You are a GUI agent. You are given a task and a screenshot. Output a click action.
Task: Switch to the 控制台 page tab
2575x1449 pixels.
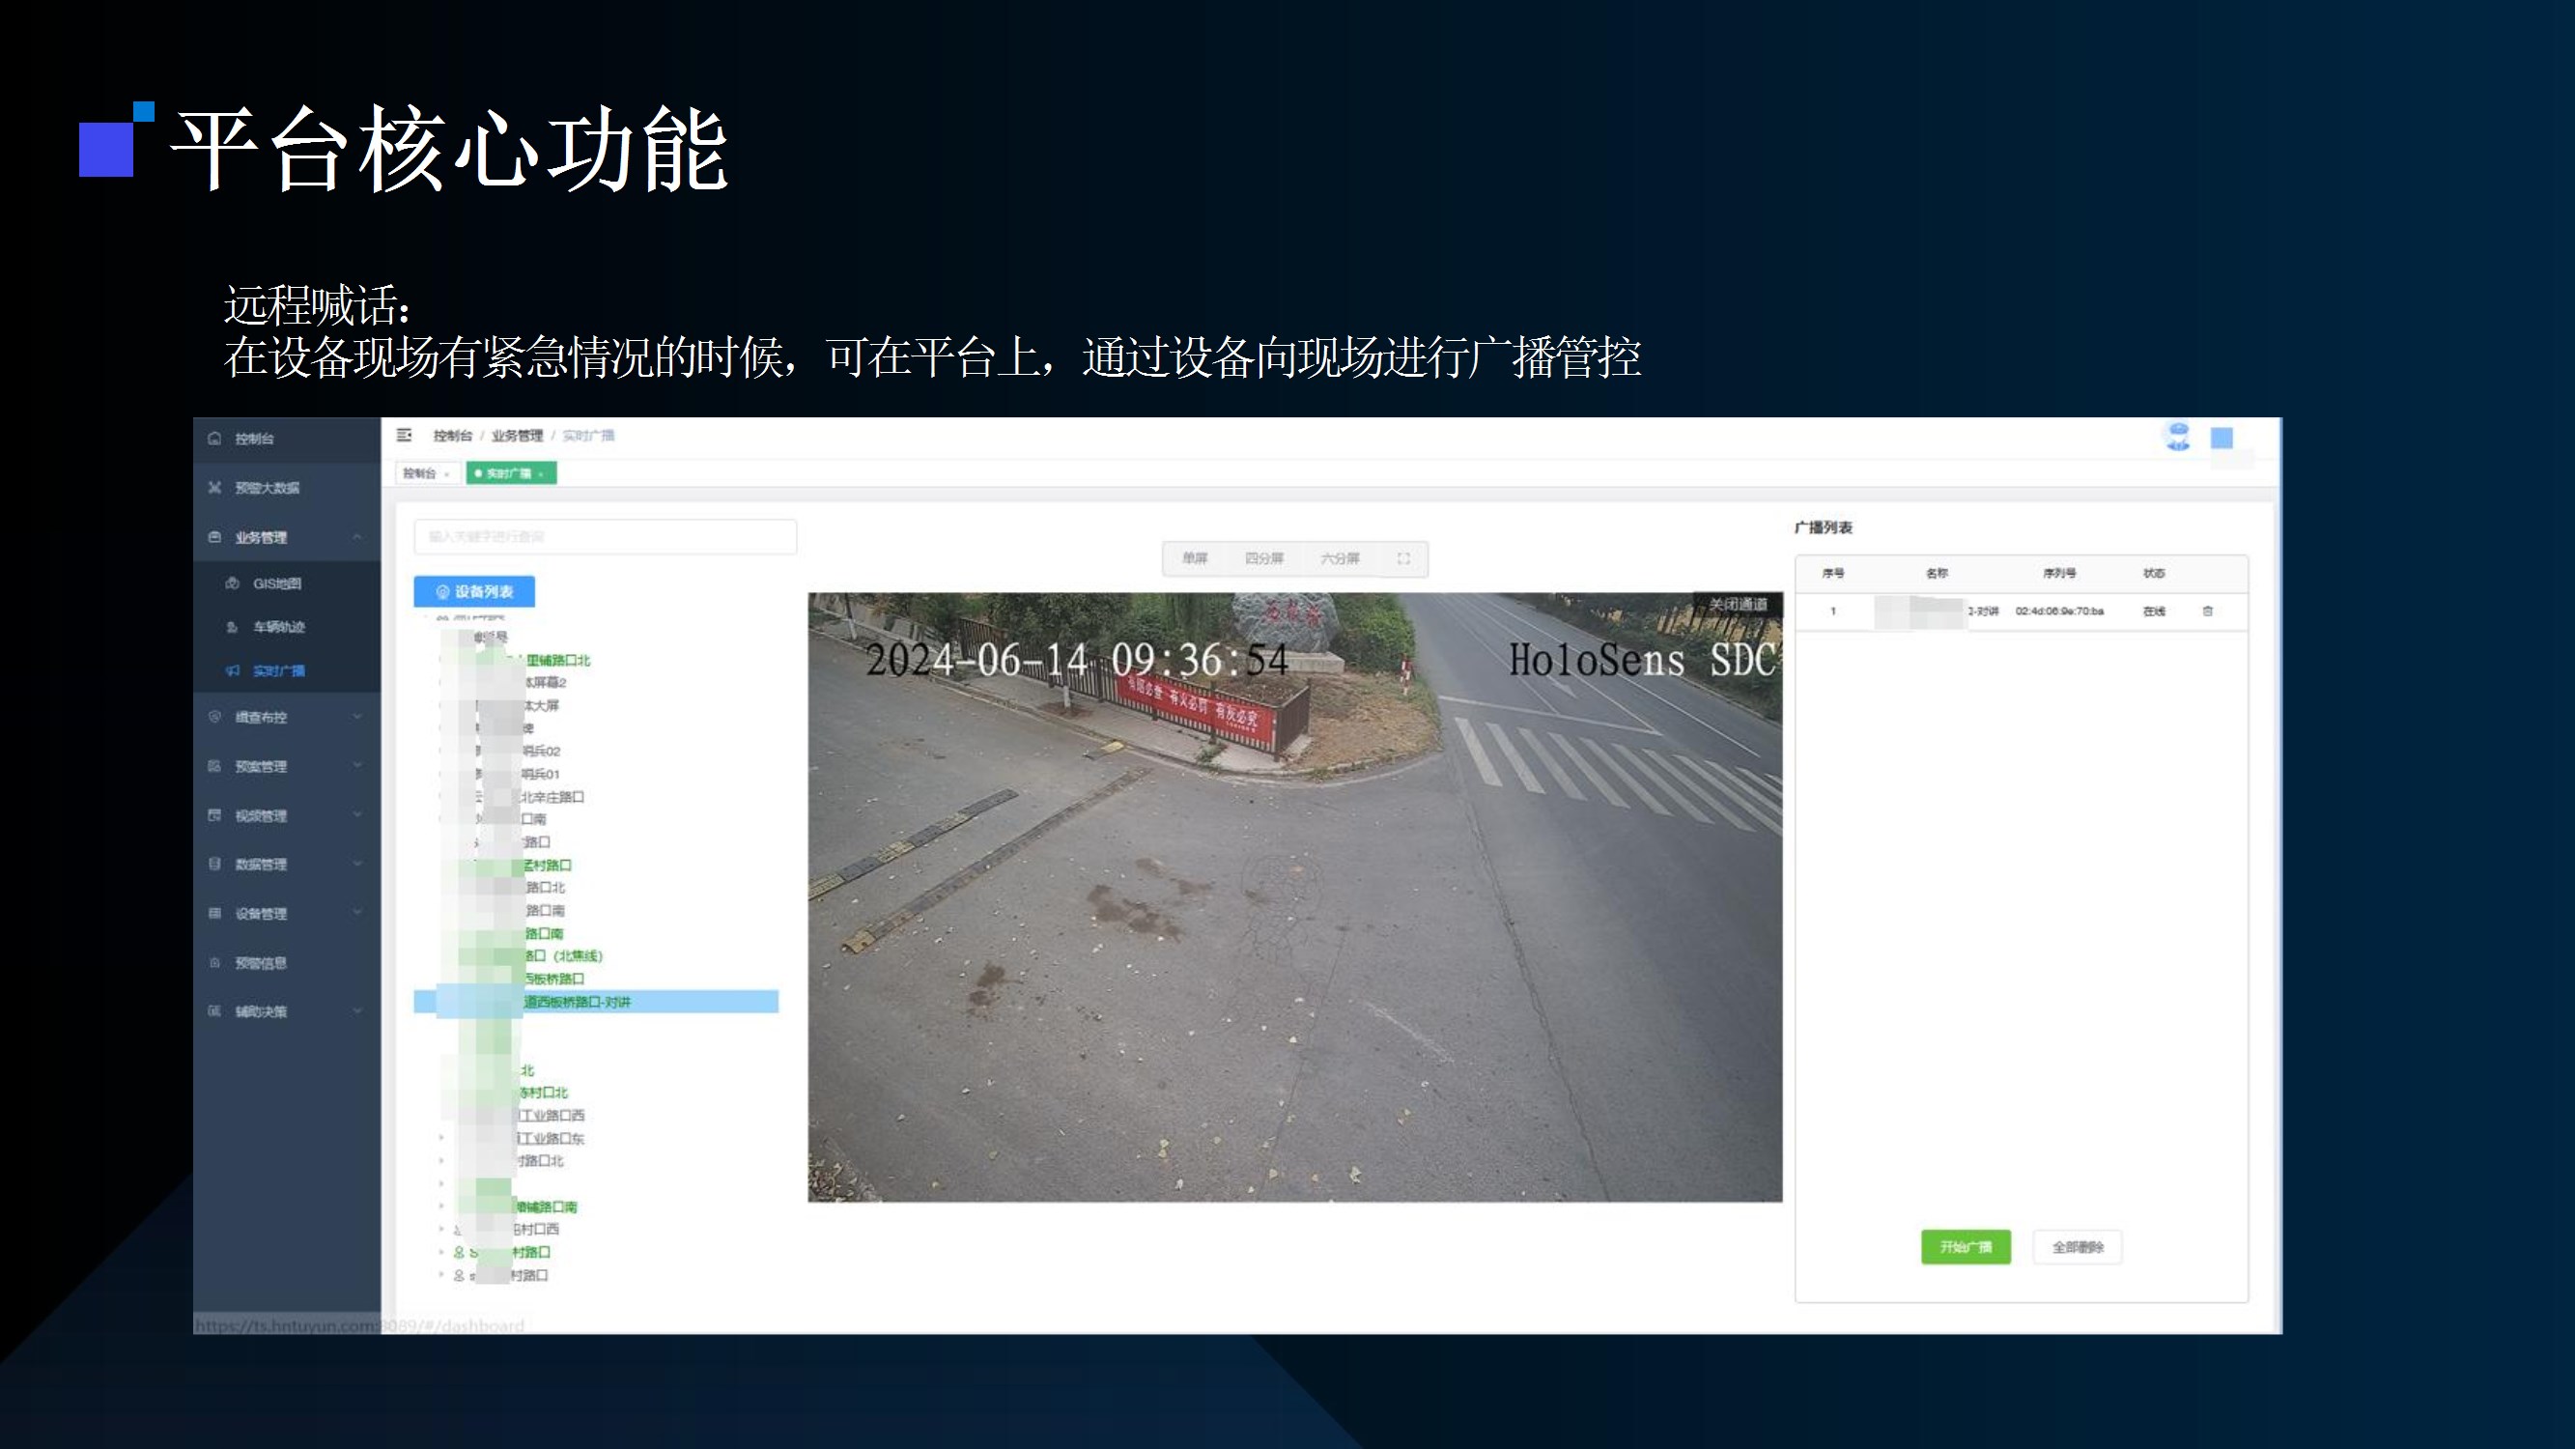point(420,473)
